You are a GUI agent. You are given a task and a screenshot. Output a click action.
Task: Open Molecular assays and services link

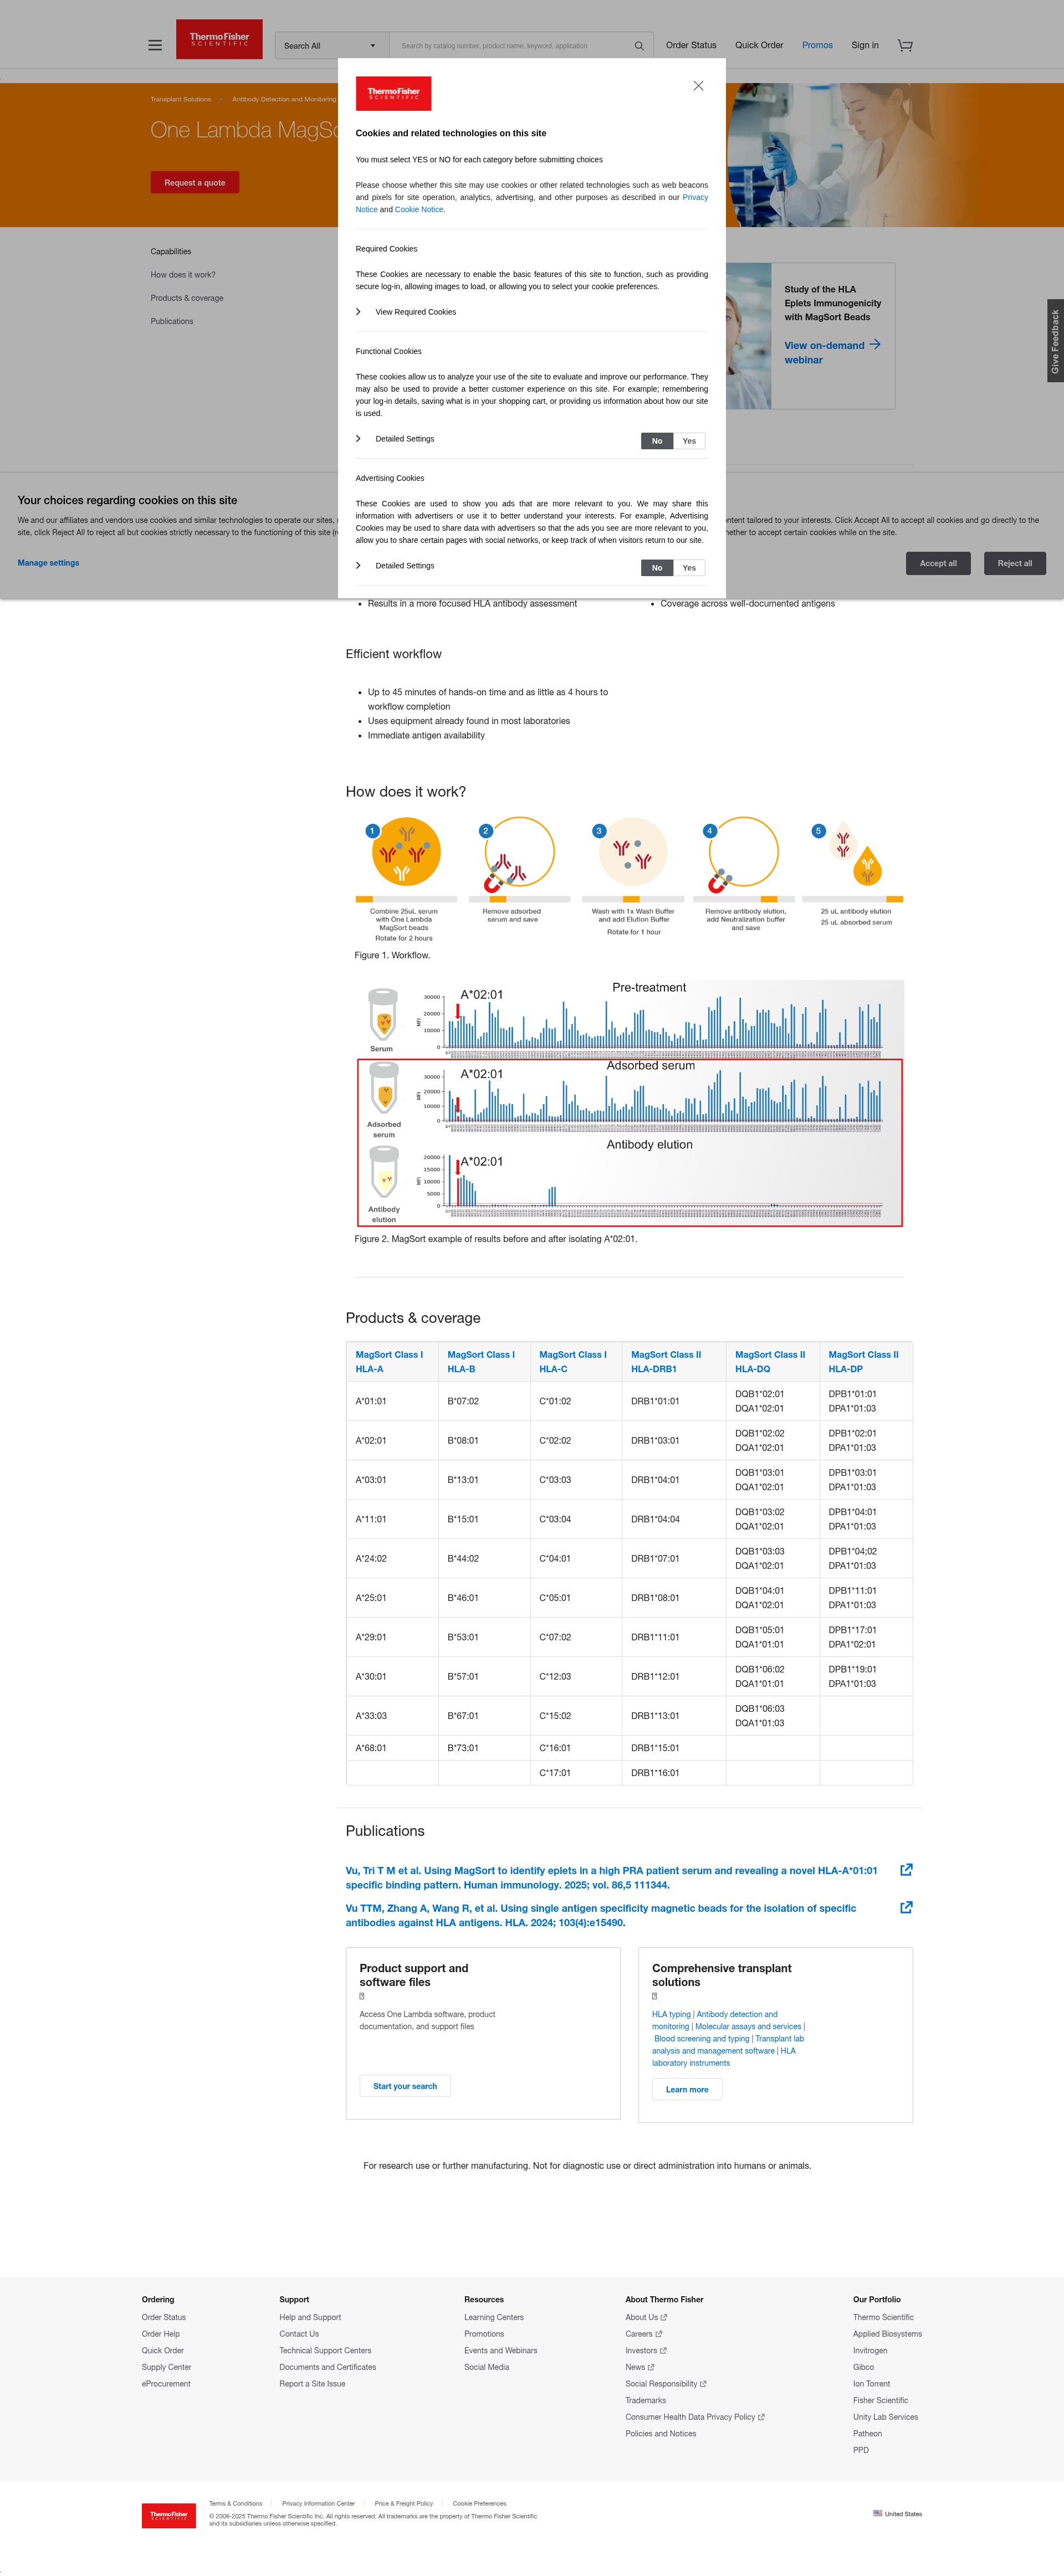pos(748,2026)
